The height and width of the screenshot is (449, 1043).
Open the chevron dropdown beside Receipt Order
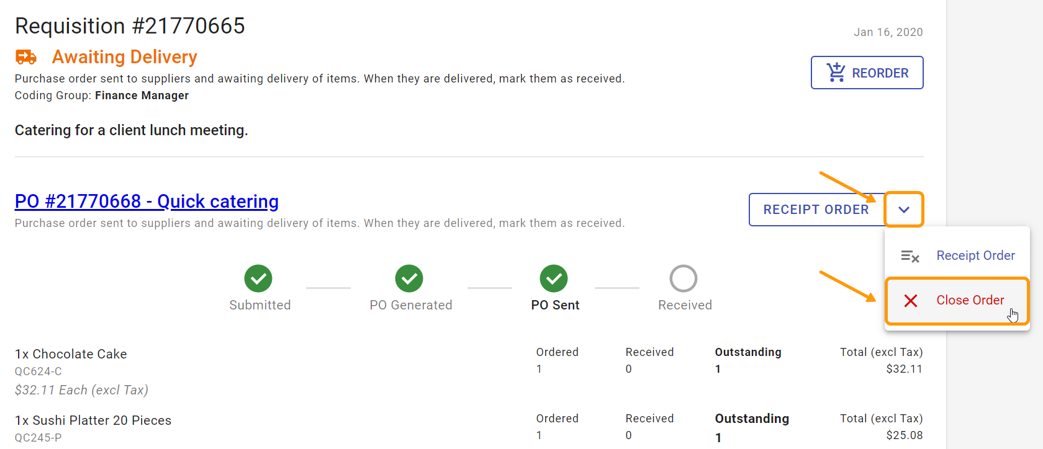[x=904, y=209]
